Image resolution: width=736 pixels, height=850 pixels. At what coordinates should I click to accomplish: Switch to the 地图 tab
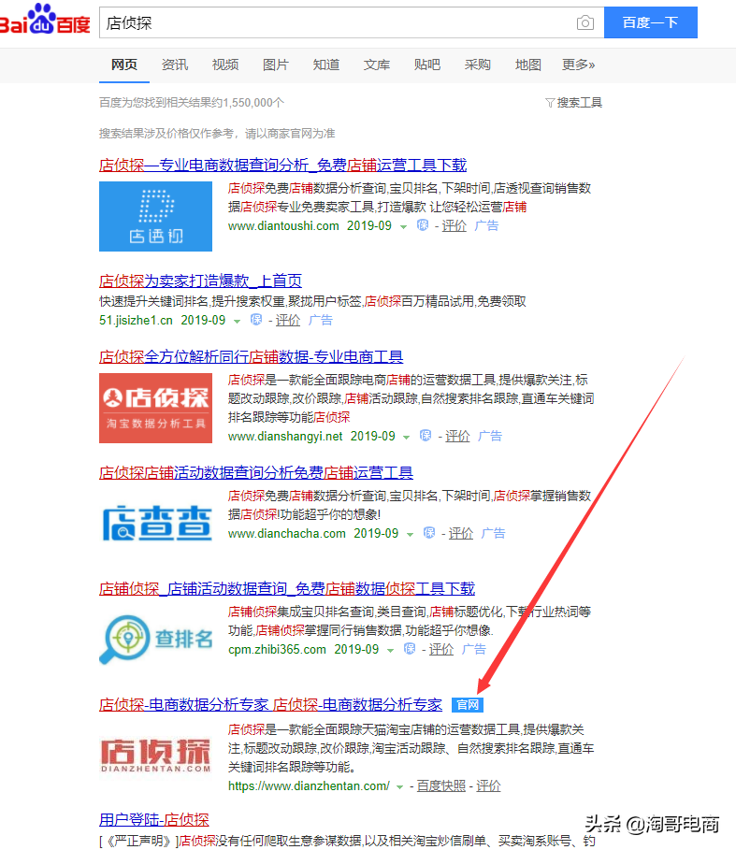click(527, 65)
